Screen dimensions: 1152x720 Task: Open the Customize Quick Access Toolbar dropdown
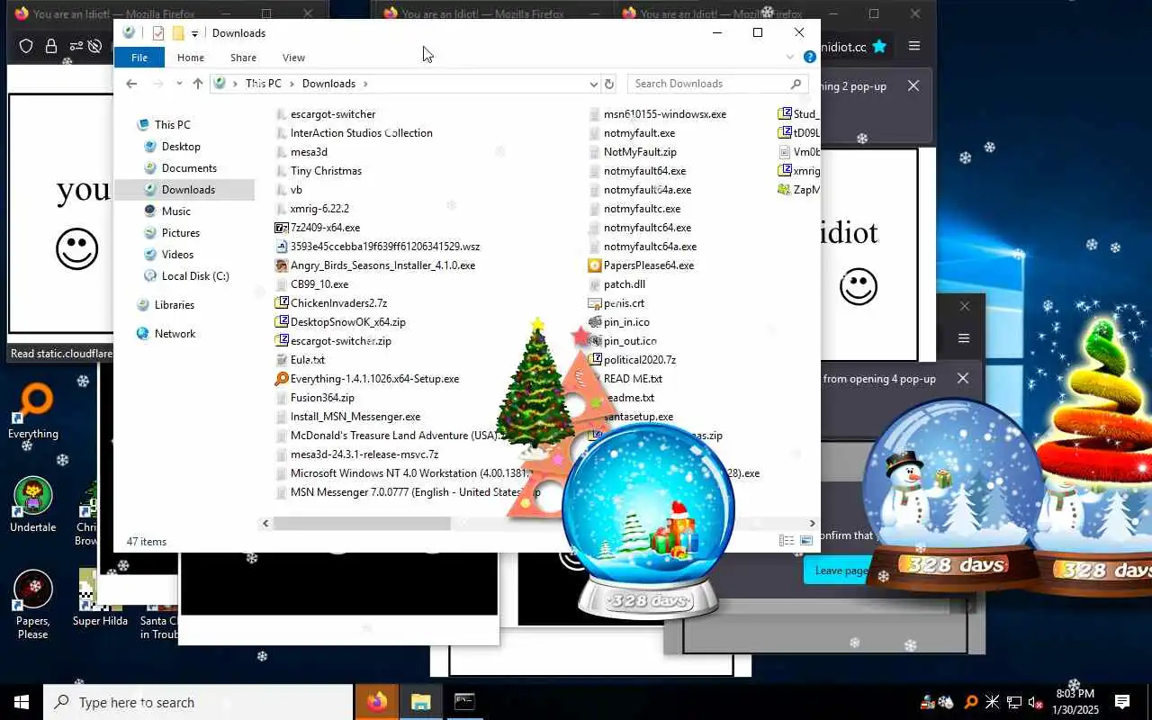[194, 34]
